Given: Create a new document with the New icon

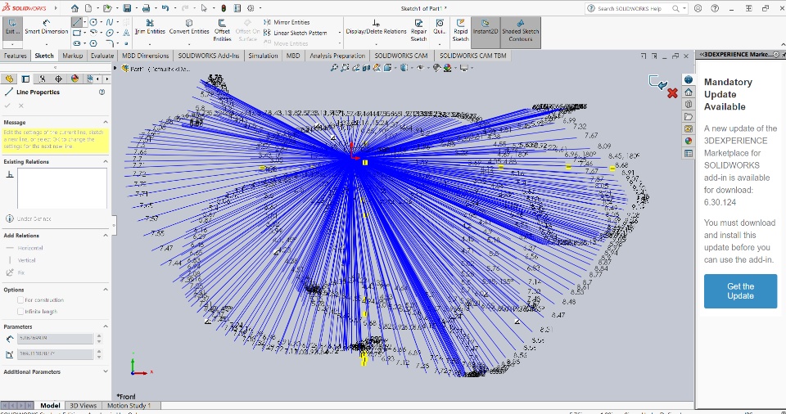Looking at the screenshot, I should (x=88, y=8).
